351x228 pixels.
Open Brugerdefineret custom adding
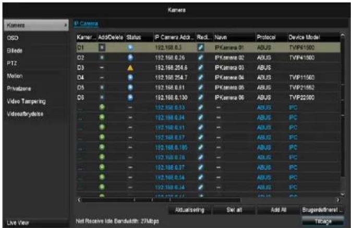pos(322,210)
